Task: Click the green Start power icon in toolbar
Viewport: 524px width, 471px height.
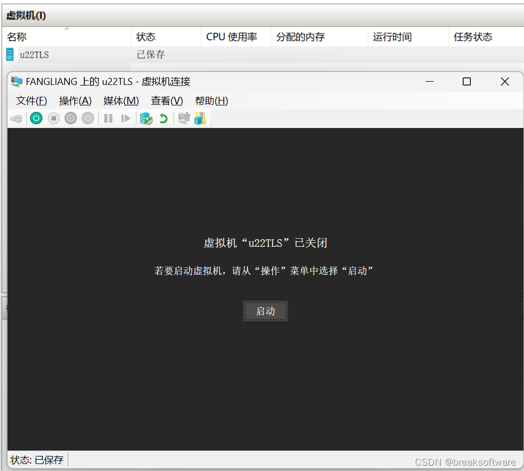Action: (36, 118)
